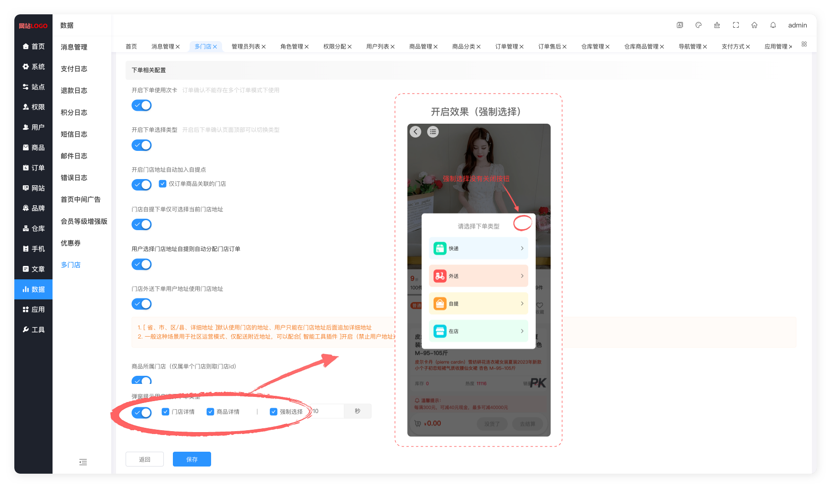Expand the 快递 option arrow in preview
Image resolution: width=831 pixels, height=488 pixels.
pyautogui.click(x=522, y=248)
